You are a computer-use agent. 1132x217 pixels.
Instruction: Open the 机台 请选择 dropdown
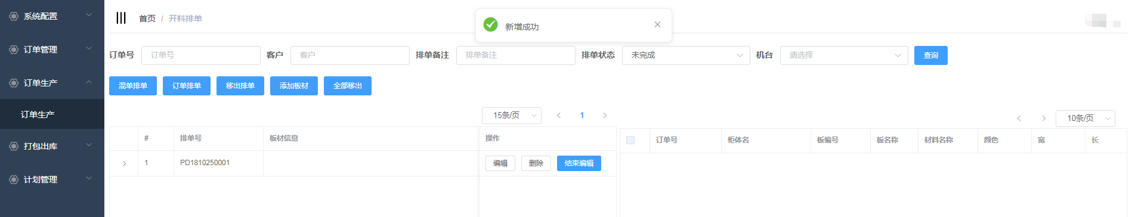844,55
